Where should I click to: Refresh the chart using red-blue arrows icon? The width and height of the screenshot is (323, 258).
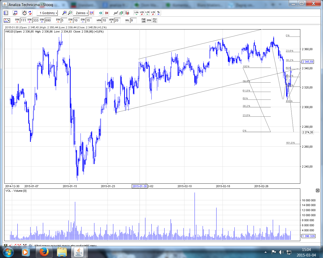pos(30,13)
